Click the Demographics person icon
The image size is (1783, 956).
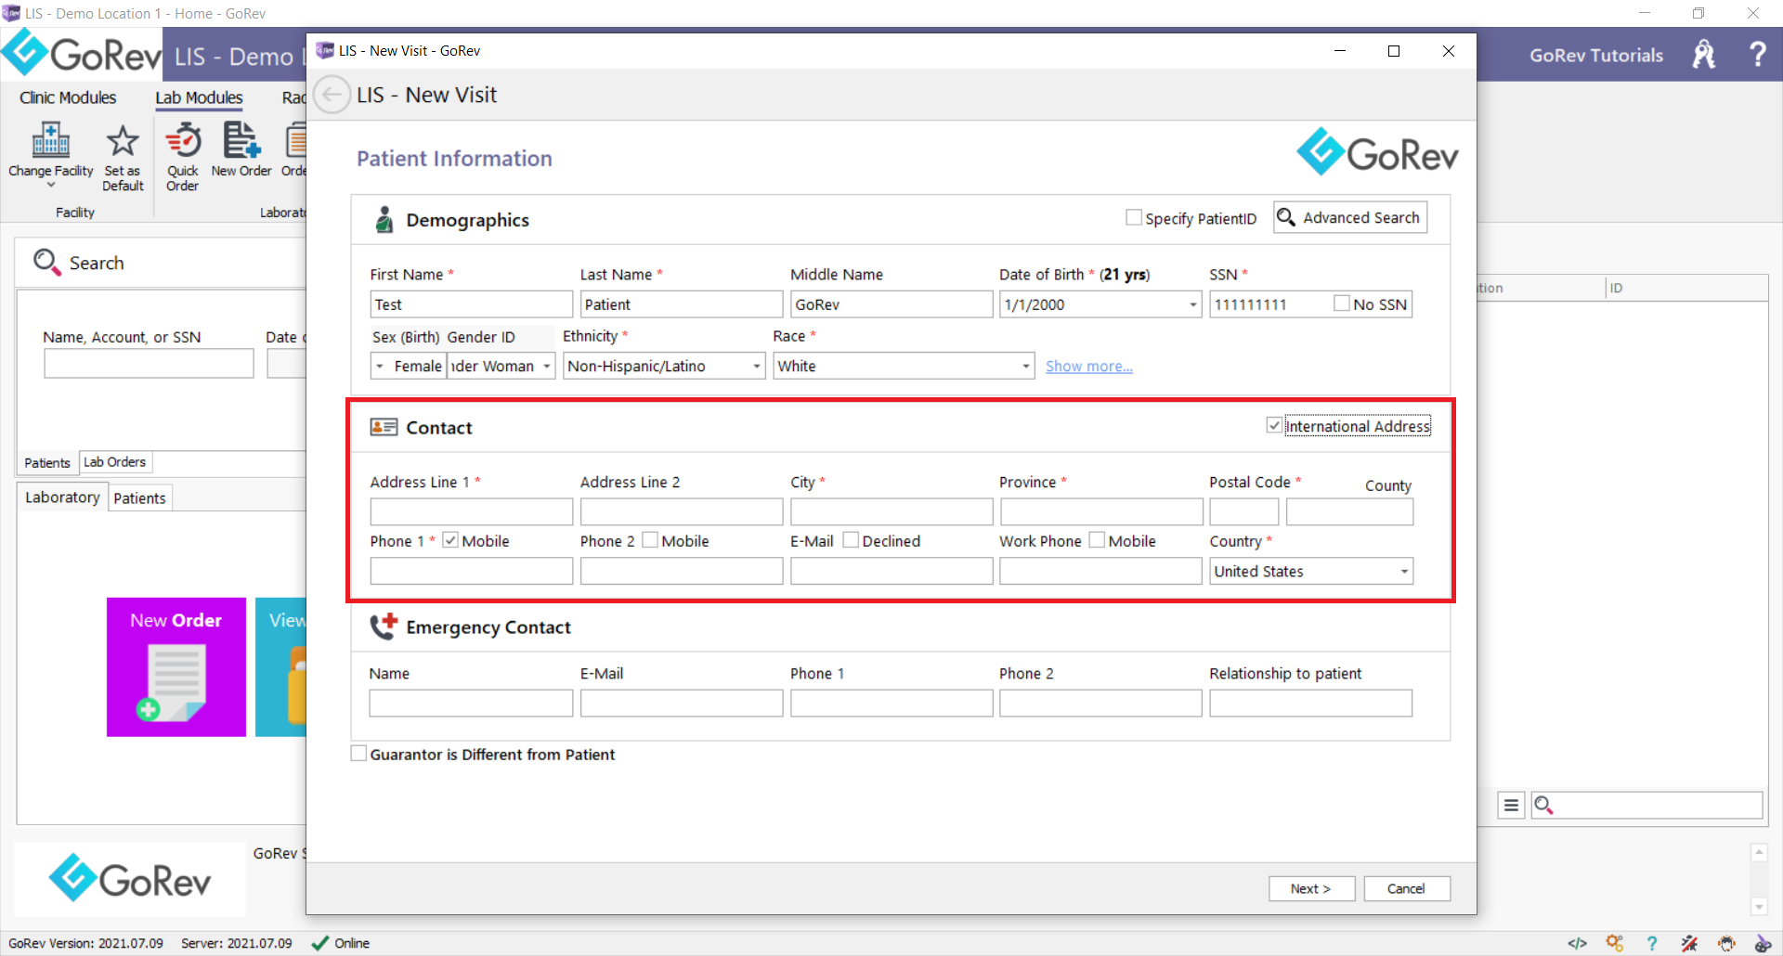(384, 219)
